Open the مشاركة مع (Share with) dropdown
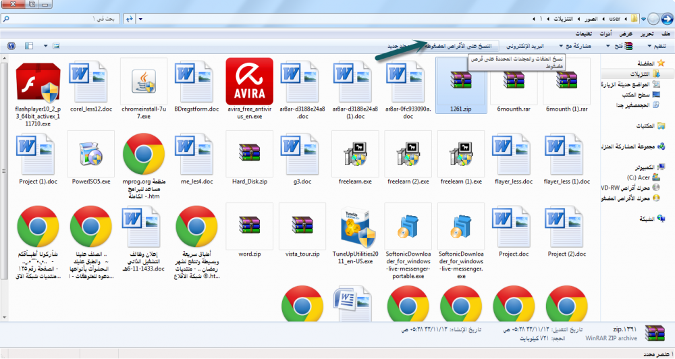This screenshot has width=675, height=359. pos(576,46)
